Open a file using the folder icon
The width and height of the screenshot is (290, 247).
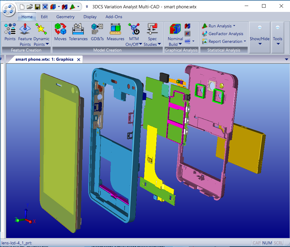pos(30,7)
